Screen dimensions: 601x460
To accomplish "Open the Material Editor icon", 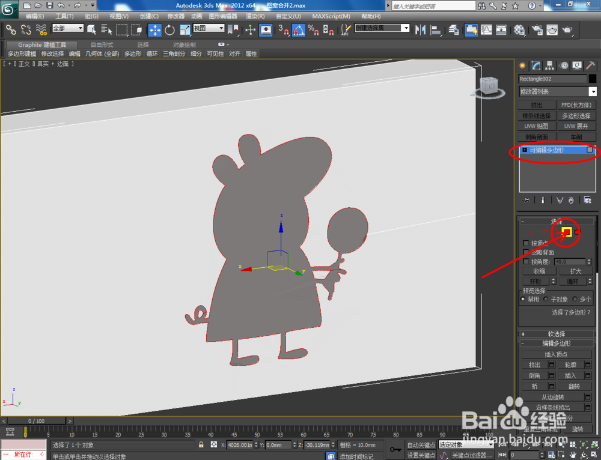I will click(519, 29).
